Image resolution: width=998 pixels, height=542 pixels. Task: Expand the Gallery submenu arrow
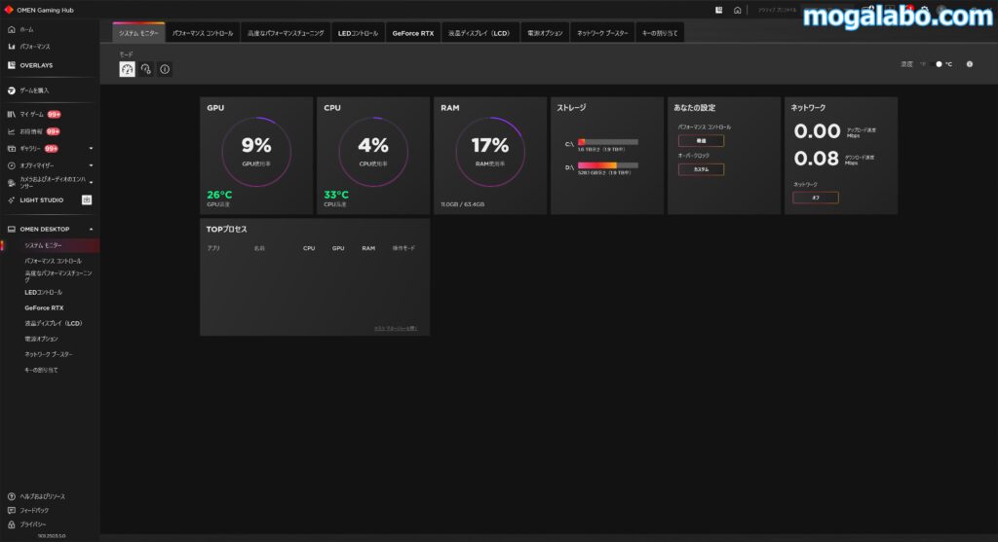[91, 149]
